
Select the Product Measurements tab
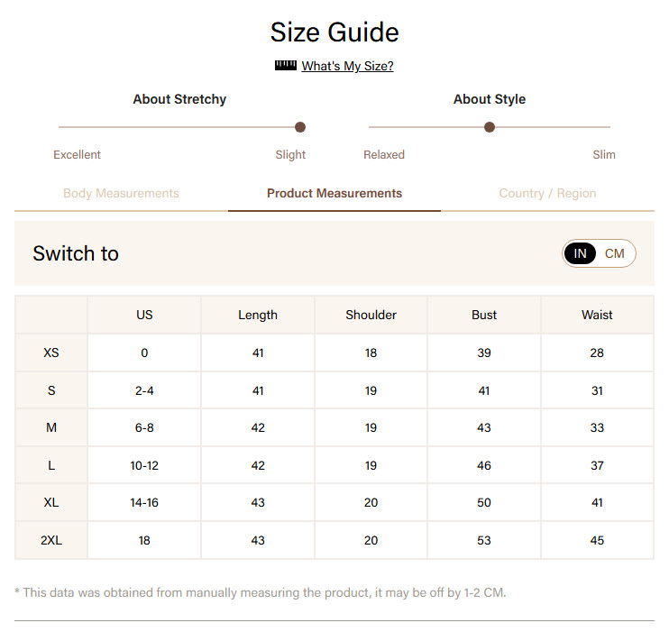click(x=334, y=193)
